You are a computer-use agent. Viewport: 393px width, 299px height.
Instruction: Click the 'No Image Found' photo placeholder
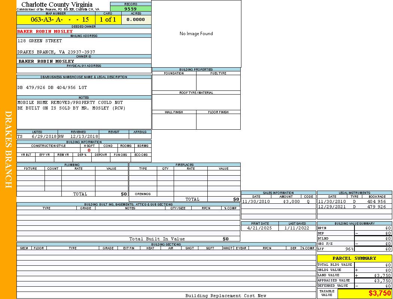[x=196, y=34]
